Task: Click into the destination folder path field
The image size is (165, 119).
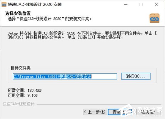Action: (65, 76)
